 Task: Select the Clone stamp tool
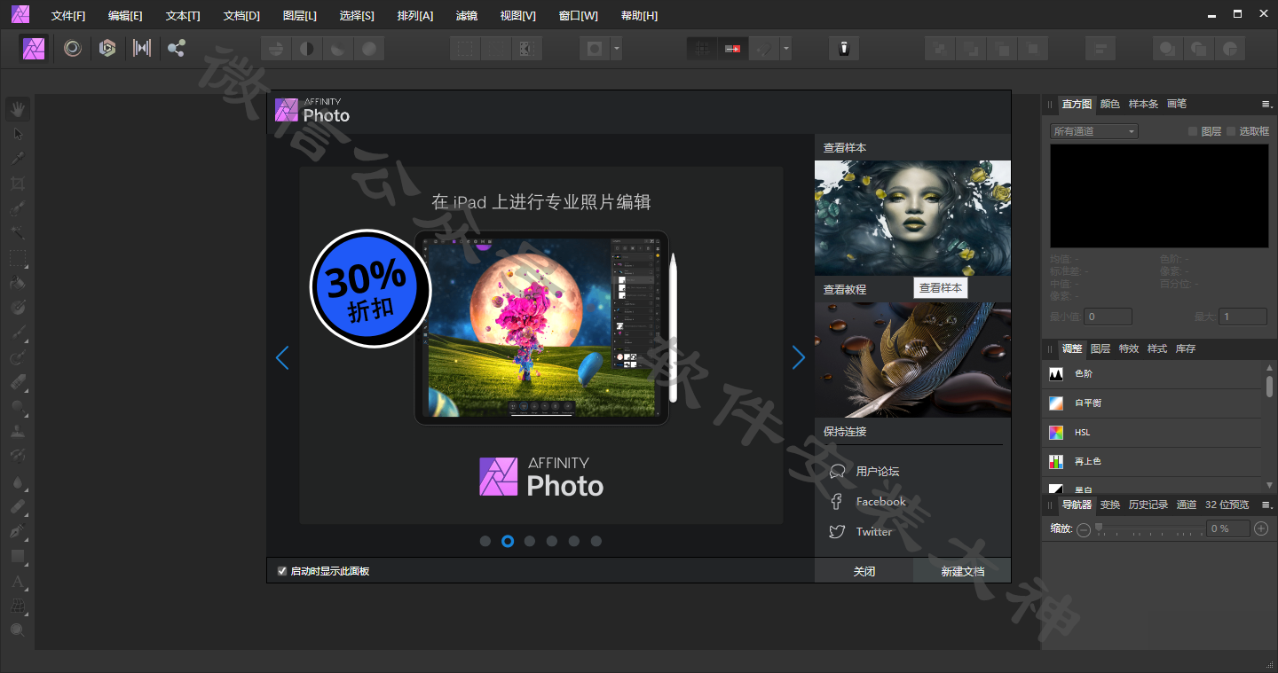[x=18, y=432]
